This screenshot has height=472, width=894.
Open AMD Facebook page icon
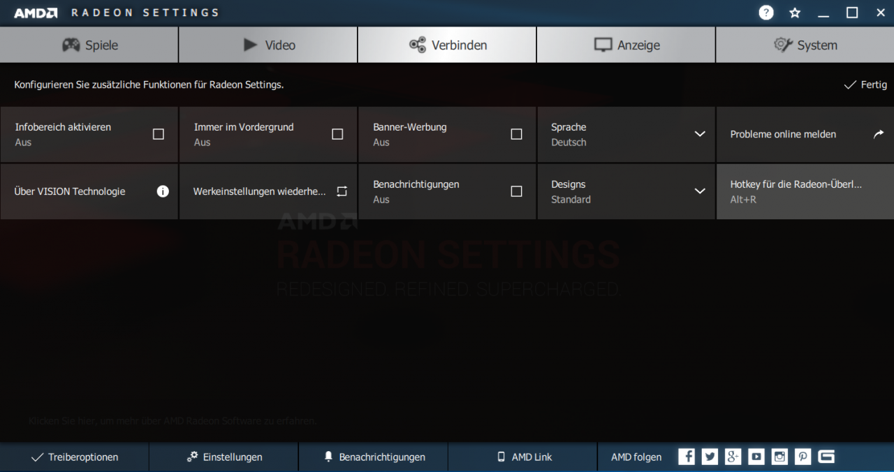click(x=687, y=457)
